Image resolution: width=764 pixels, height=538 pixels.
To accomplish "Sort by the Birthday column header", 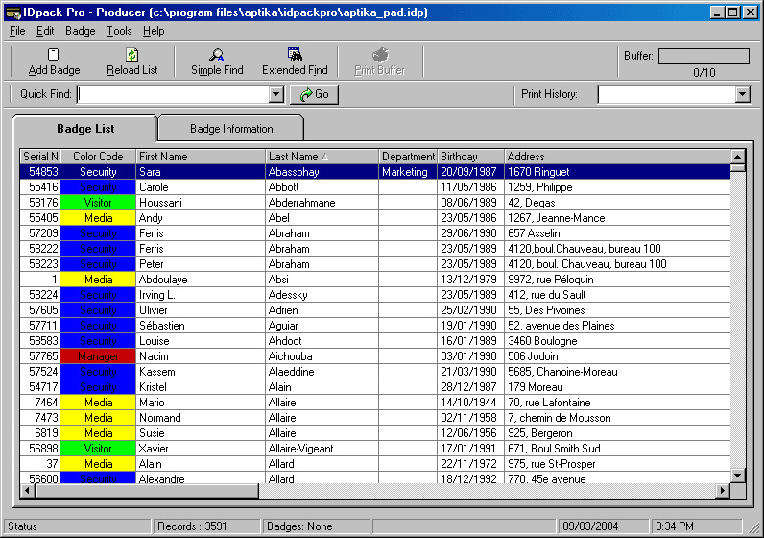I will click(470, 157).
